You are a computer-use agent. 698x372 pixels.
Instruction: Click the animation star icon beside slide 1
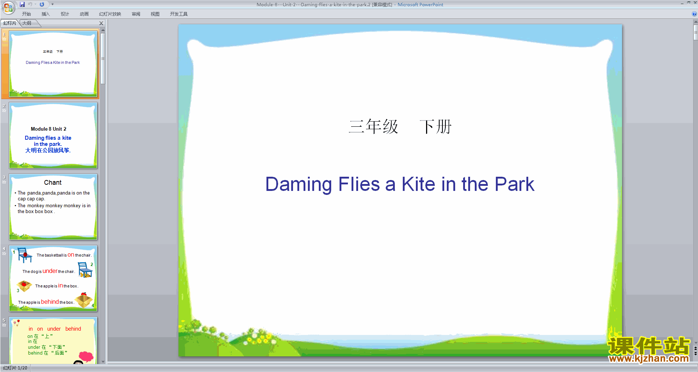tap(4, 39)
